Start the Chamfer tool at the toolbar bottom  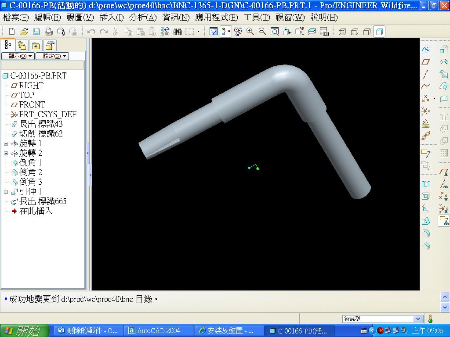[x=427, y=245]
